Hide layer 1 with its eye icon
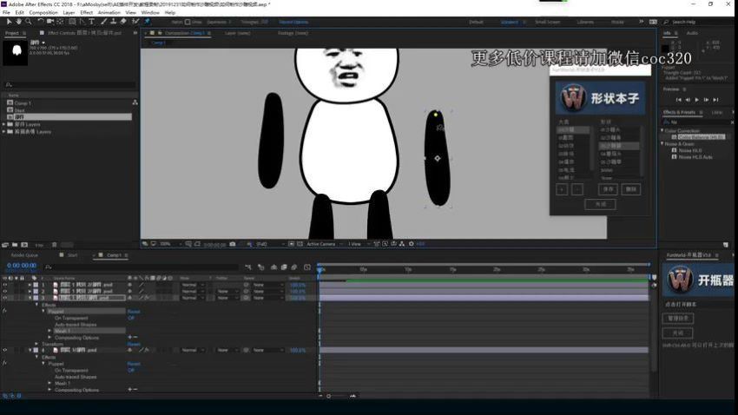The width and height of the screenshot is (738, 415). tap(4, 285)
